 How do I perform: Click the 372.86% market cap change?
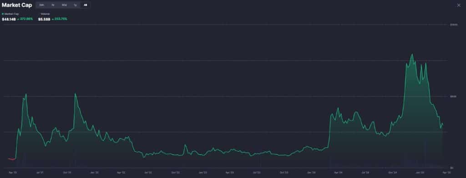(x=25, y=19)
